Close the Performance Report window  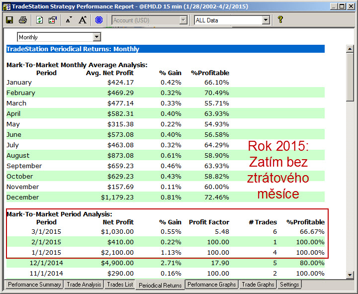(x=351, y=6)
